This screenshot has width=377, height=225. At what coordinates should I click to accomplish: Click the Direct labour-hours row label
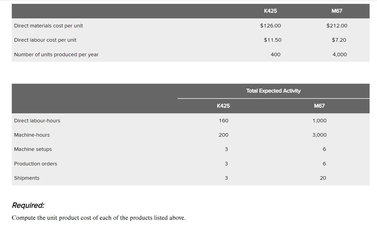(37, 120)
